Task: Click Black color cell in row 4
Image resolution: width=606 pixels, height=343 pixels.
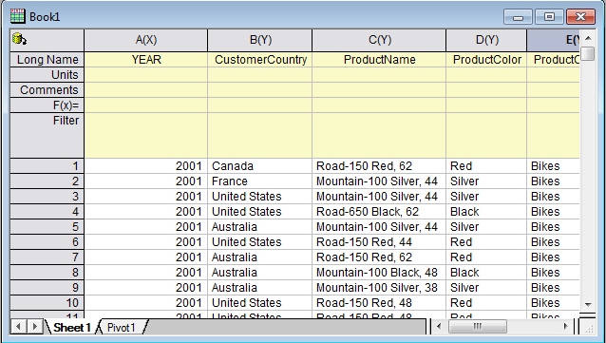Action: (486, 212)
